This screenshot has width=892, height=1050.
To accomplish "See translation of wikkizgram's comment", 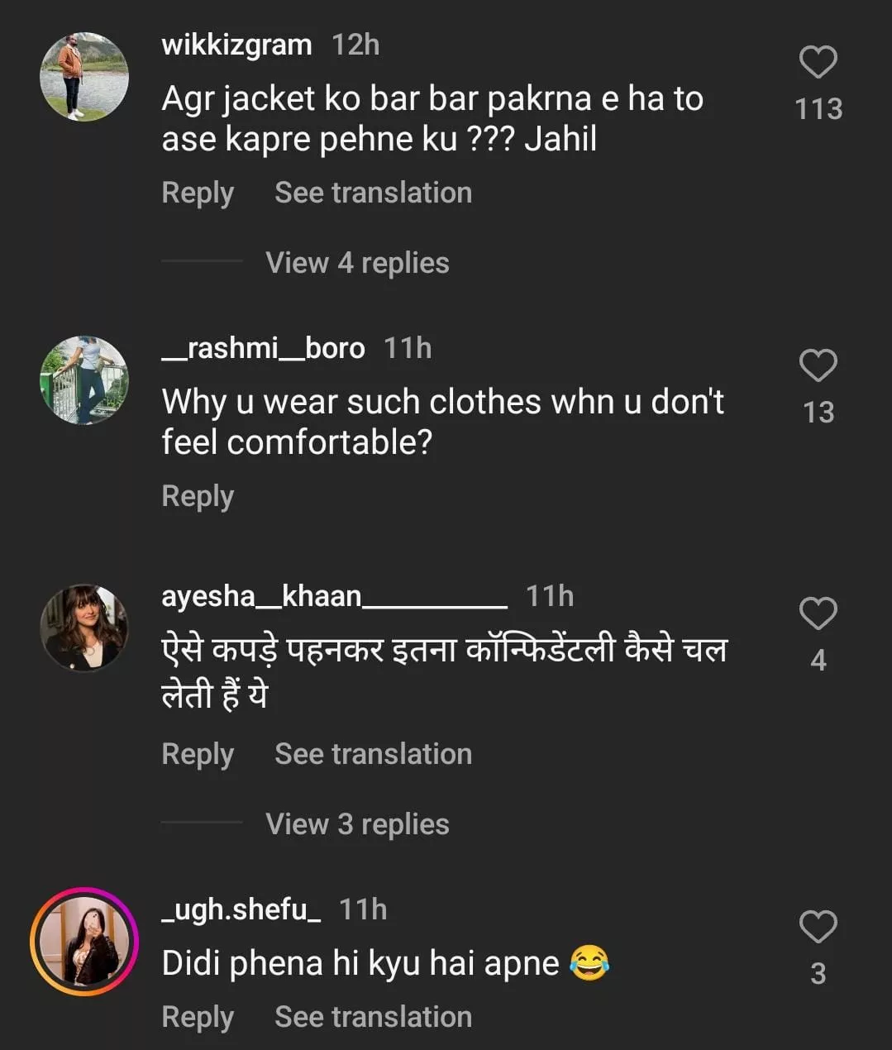I will 373,193.
